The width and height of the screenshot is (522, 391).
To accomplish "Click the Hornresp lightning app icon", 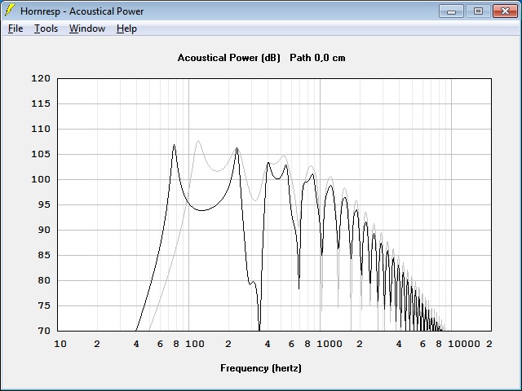I will (x=9, y=11).
